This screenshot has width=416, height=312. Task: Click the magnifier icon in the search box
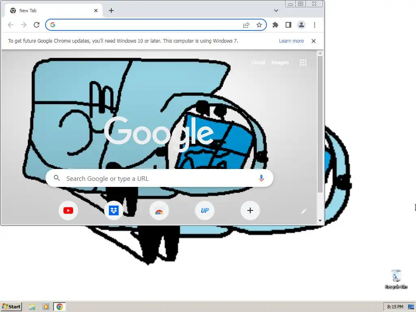tap(56, 178)
